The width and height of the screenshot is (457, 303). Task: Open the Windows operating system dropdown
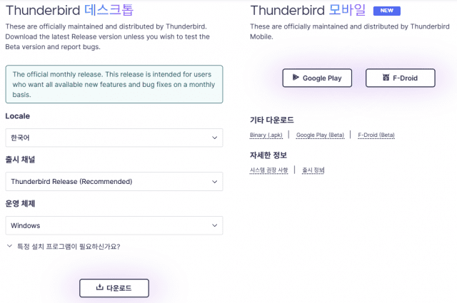[x=114, y=225]
